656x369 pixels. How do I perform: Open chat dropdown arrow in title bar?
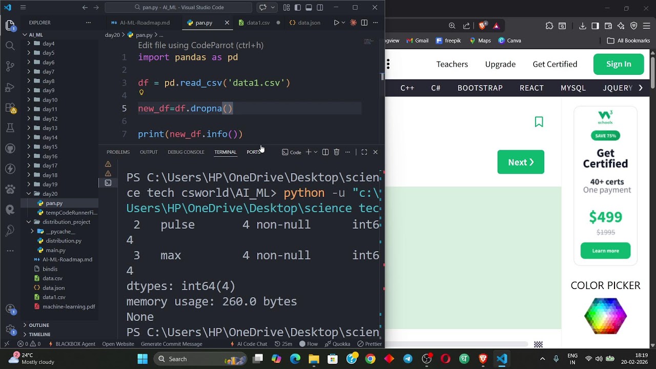point(273,7)
